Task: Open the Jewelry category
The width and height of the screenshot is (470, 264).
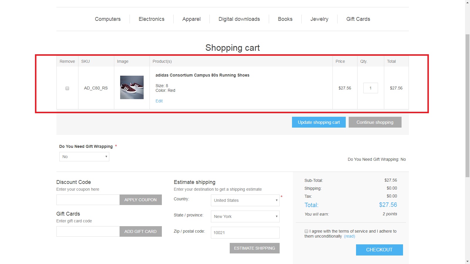Action: tap(319, 19)
